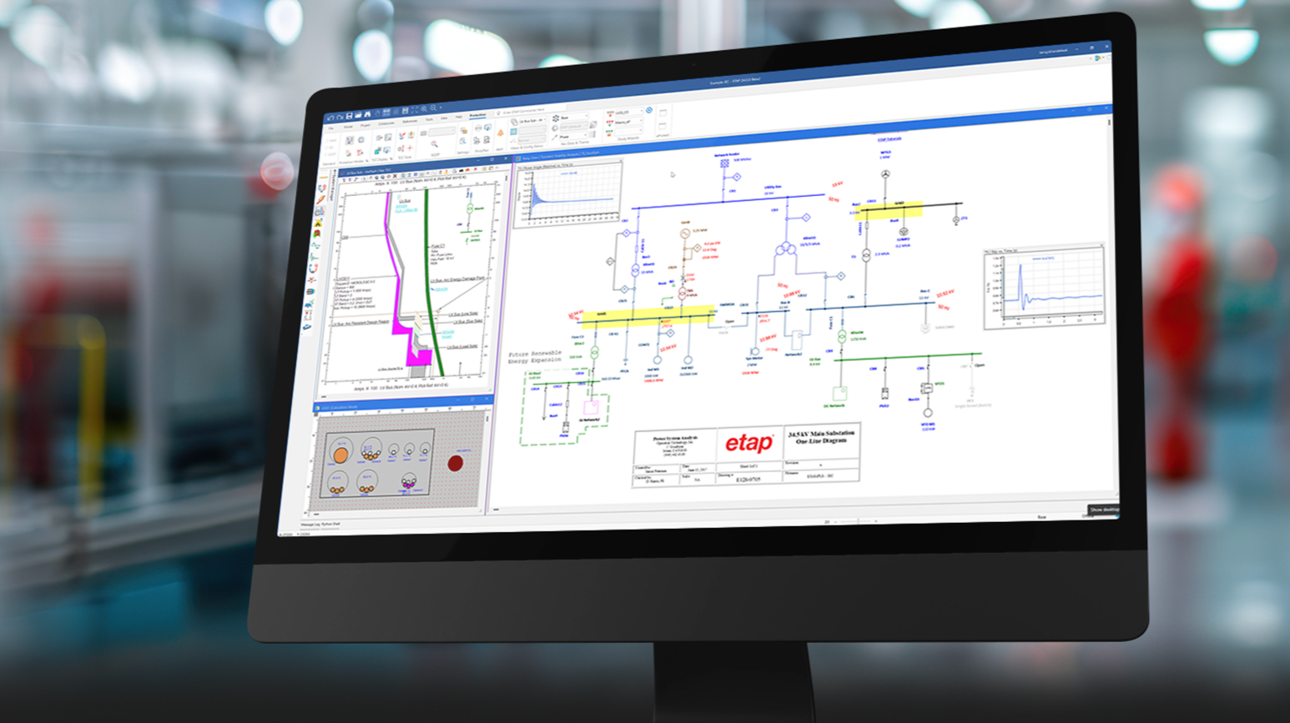1290x723 pixels.
Task: Click the magenta arc flash region in TCC
Action: (421, 357)
